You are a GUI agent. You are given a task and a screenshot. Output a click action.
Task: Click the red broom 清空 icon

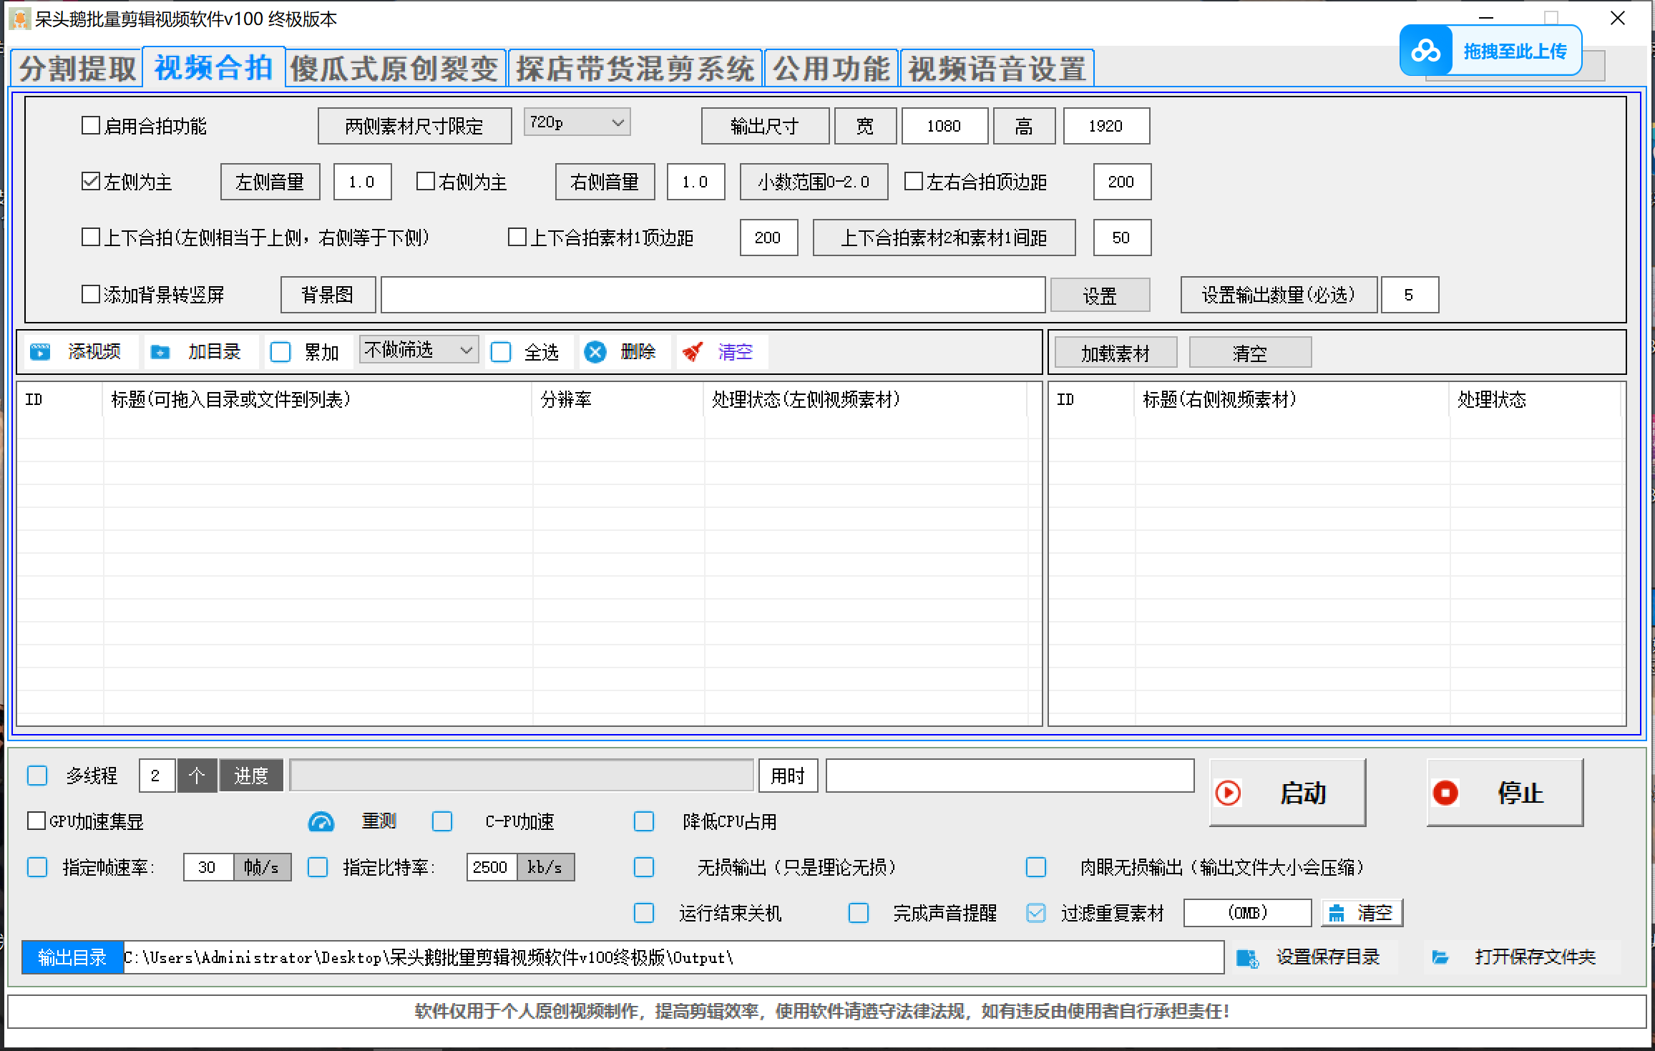692,351
